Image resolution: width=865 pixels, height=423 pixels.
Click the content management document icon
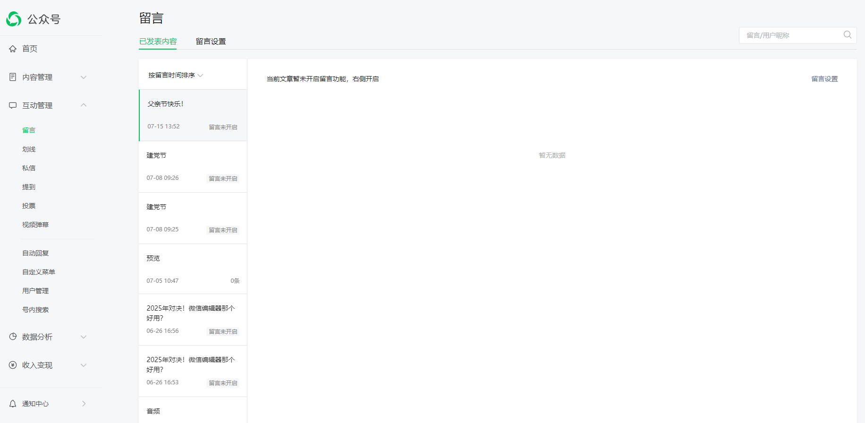13,77
